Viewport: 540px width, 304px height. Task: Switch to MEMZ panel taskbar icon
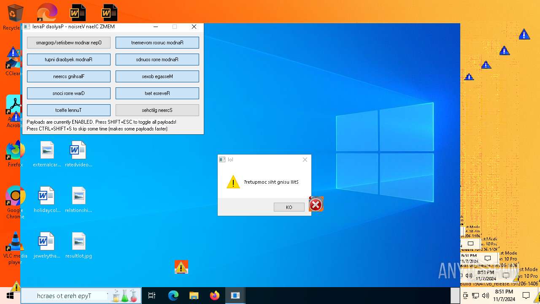[x=235, y=296]
